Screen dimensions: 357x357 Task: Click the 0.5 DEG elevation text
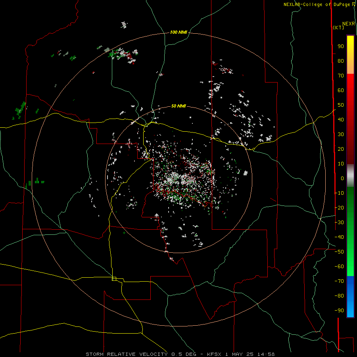184,354
